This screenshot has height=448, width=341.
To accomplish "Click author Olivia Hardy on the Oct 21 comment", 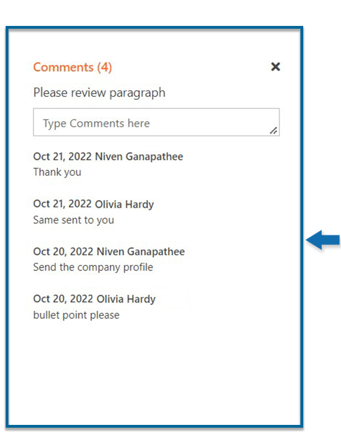I will click(125, 204).
